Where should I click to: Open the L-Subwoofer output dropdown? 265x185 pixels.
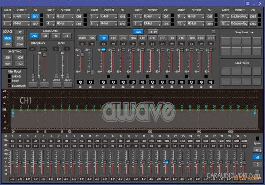[239, 16]
